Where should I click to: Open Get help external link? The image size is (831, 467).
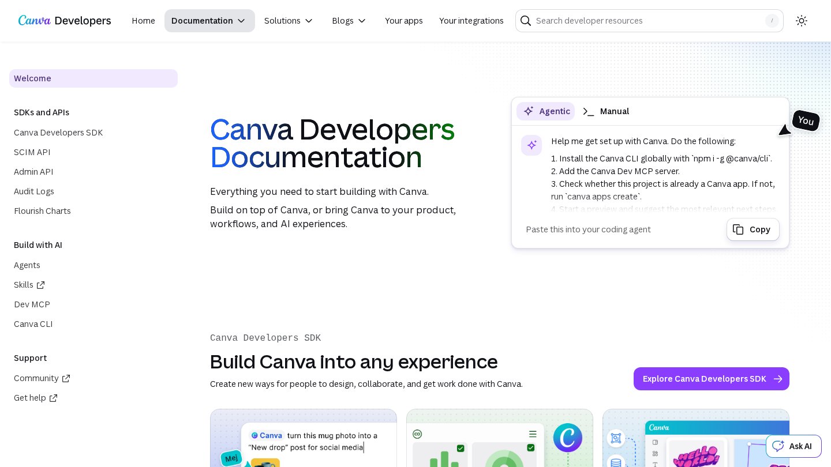(36, 398)
